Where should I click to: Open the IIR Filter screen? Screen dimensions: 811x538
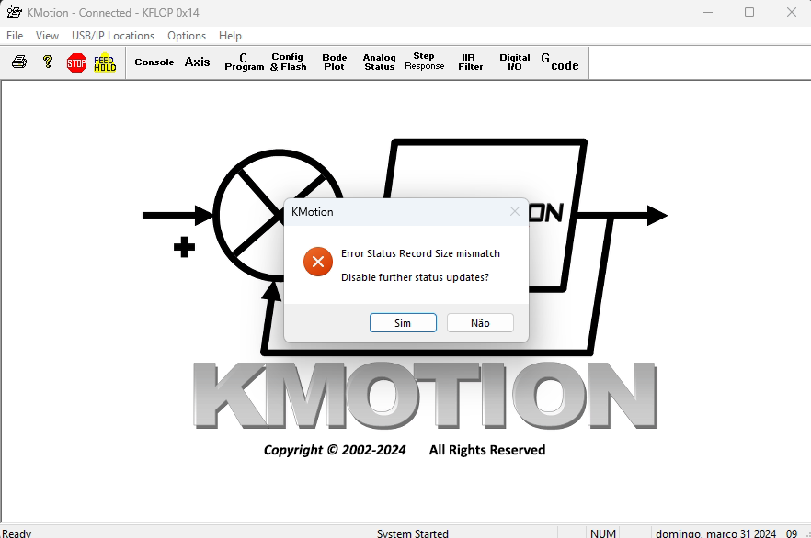pos(470,62)
